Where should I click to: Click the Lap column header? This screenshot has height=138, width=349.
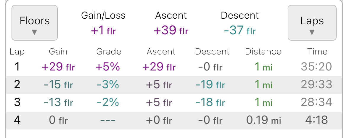tap(17, 52)
